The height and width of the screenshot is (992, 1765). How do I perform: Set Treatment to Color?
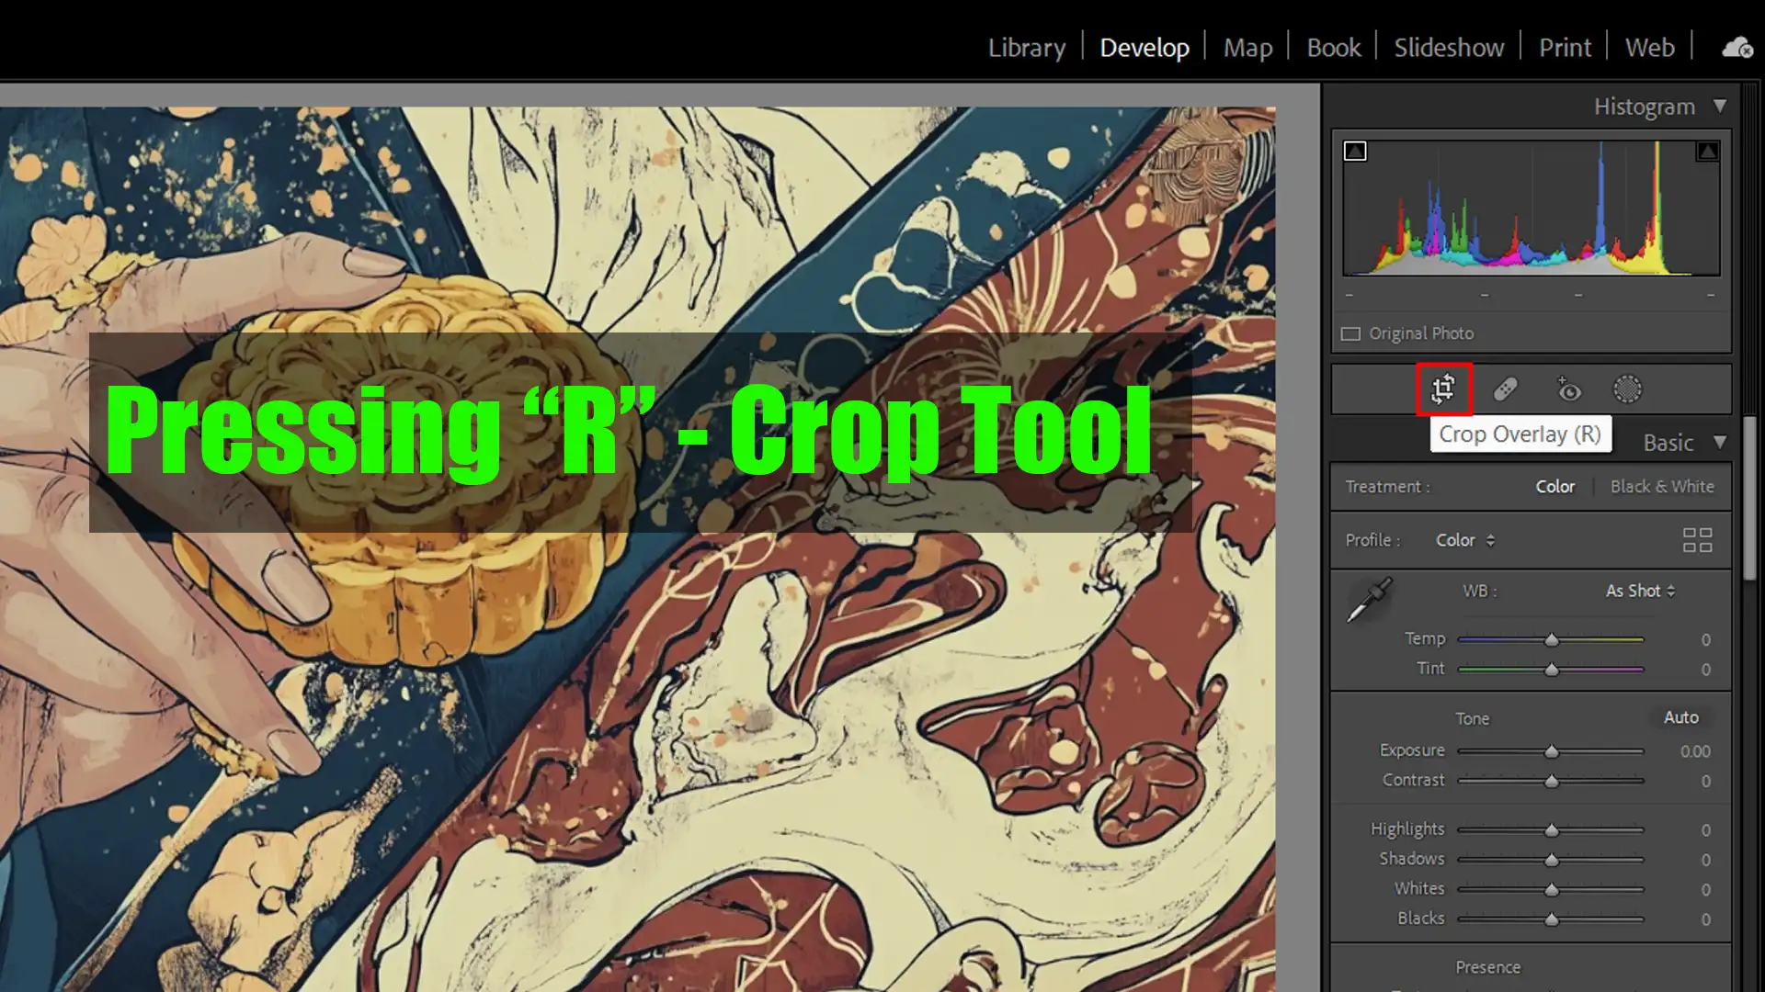click(x=1554, y=487)
